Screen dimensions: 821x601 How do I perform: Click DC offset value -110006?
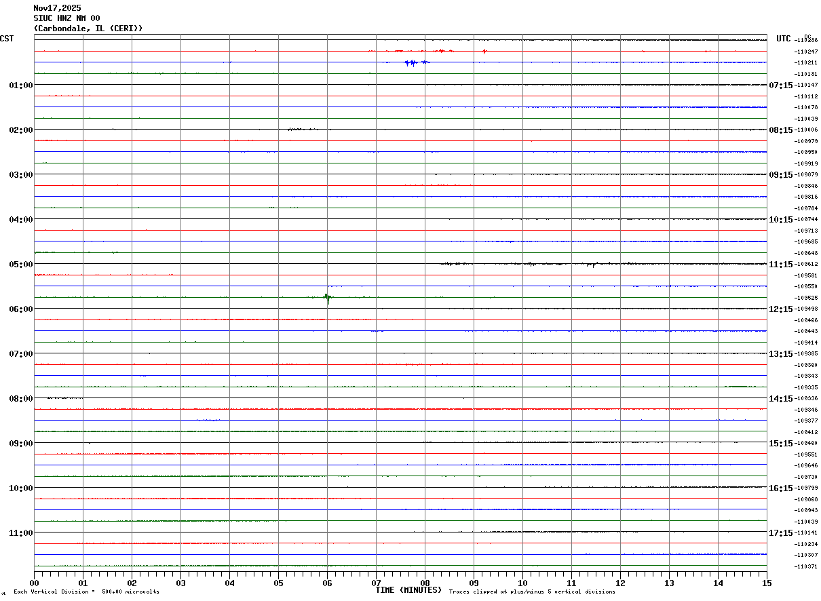(806, 130)
